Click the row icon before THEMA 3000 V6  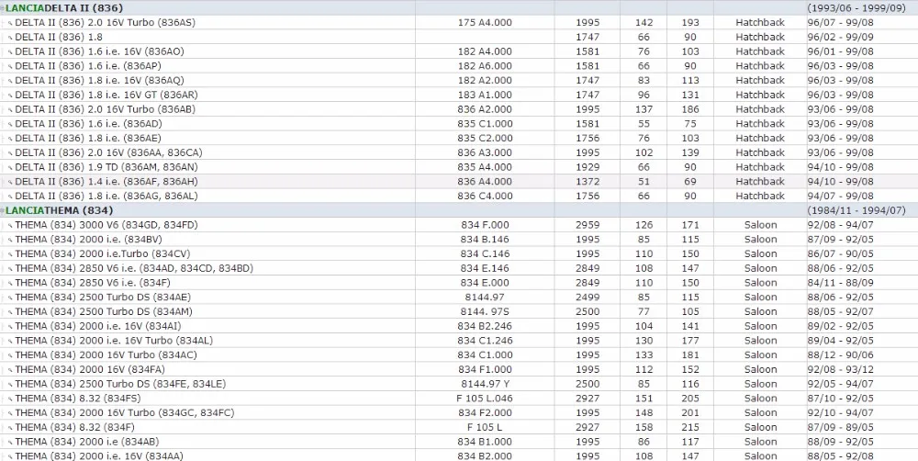coord(10,226)
